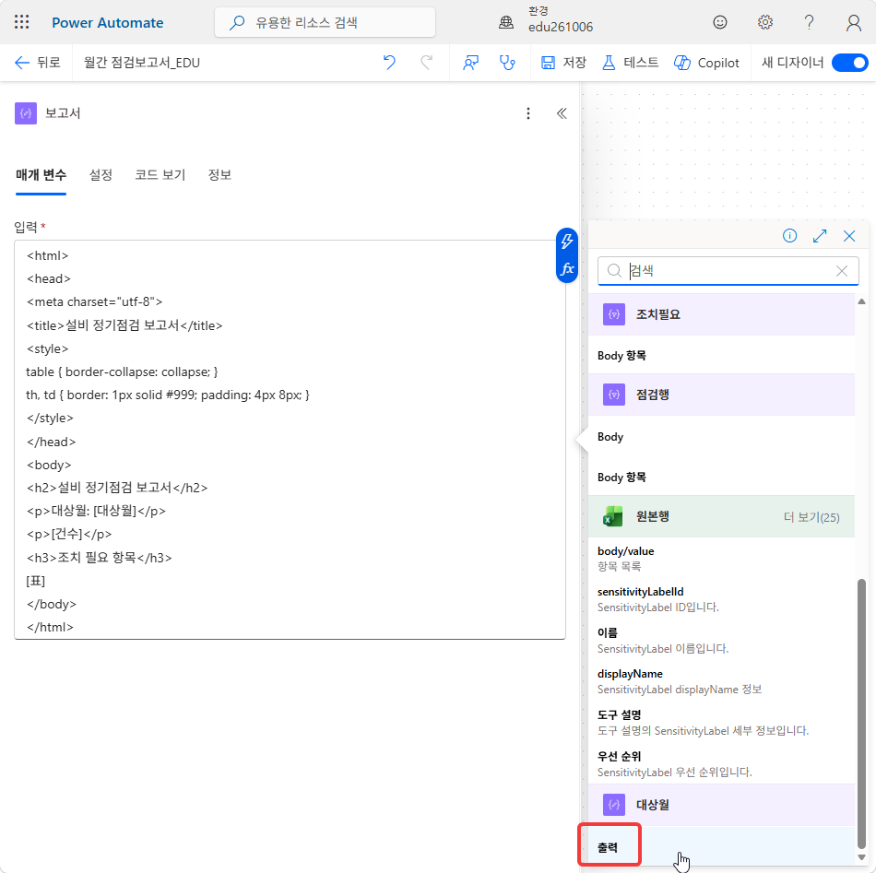Click scrollbar up arrow in dynamic content list
The width and height of the screenshot is (876, 873).
pos(861,301)
